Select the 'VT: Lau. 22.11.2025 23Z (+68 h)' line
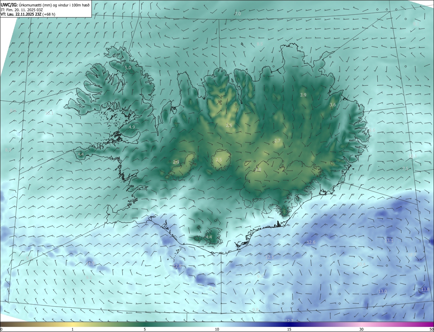The height and width of the screenshot is (332, 434). pyautogui.click(x=28, y=14)
